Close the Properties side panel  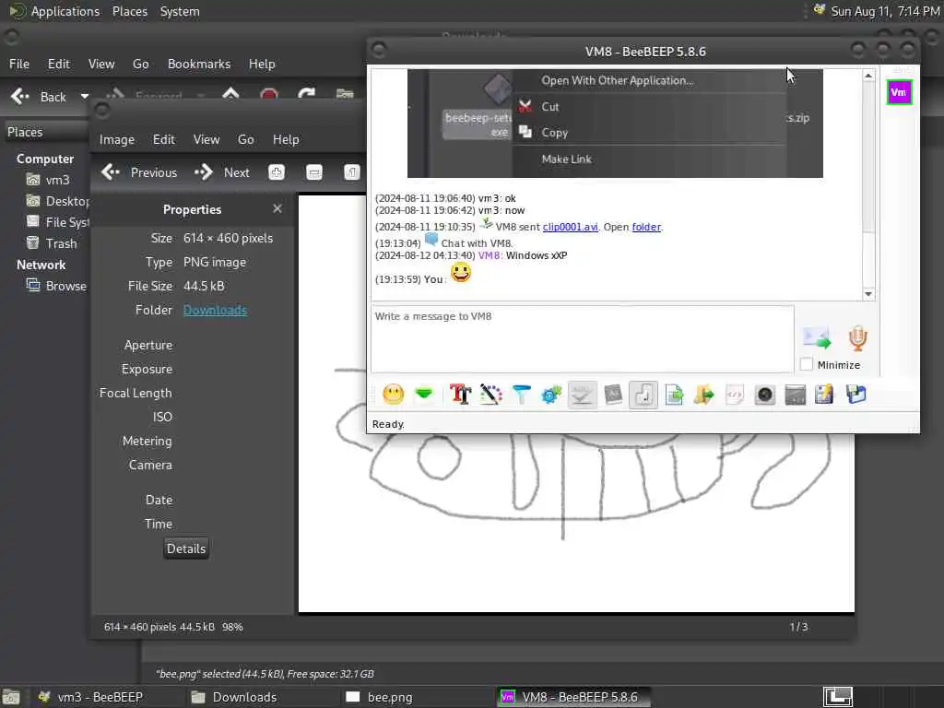click(277, 208)
